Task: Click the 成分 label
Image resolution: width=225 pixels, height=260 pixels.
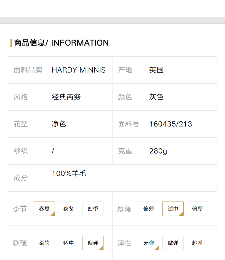Action: (21, 178)
